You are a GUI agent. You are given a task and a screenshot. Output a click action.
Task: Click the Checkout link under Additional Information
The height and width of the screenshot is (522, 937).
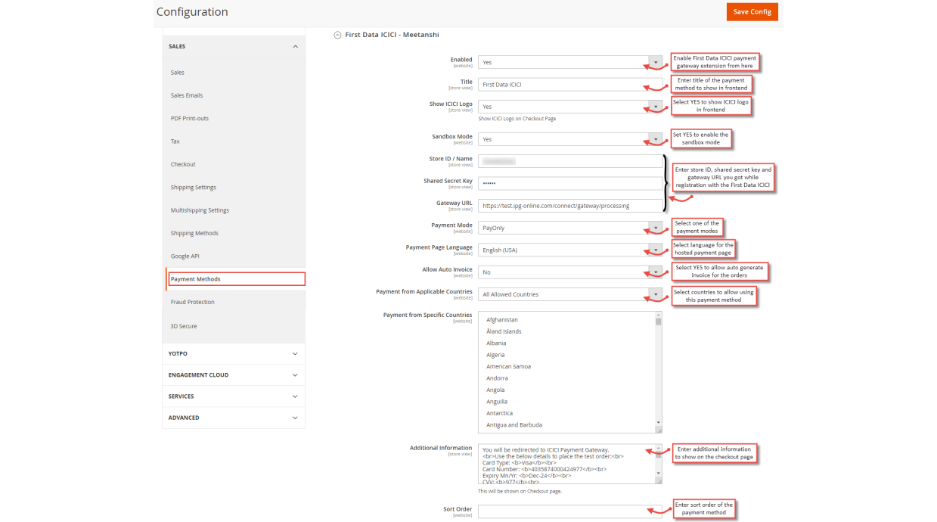coord(538,492)
